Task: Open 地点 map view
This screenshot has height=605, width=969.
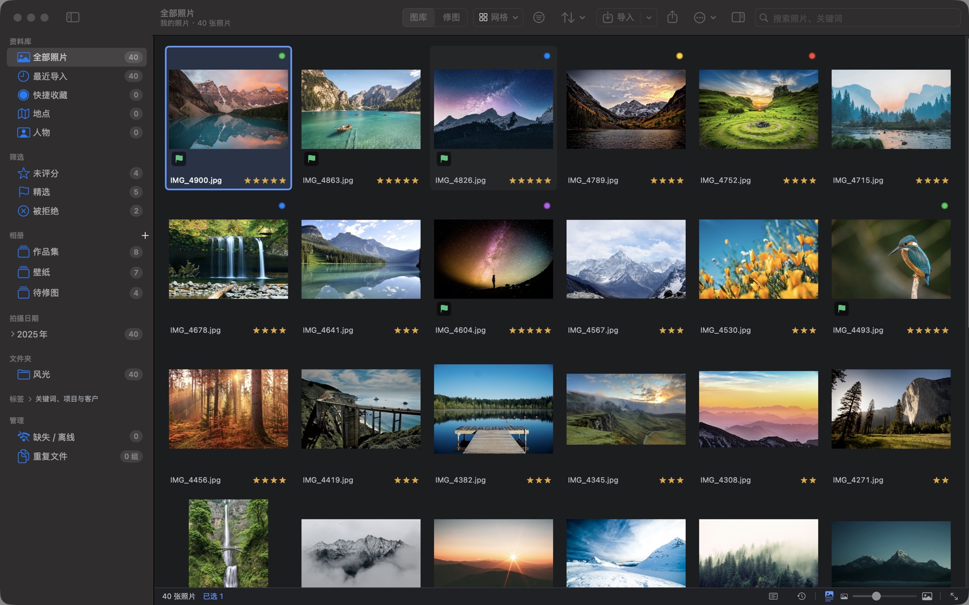Action: (76, 113)
